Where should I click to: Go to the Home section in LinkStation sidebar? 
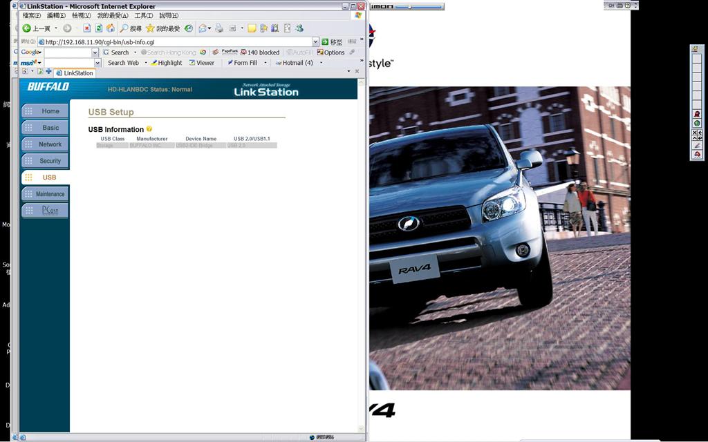coord(45,111)
